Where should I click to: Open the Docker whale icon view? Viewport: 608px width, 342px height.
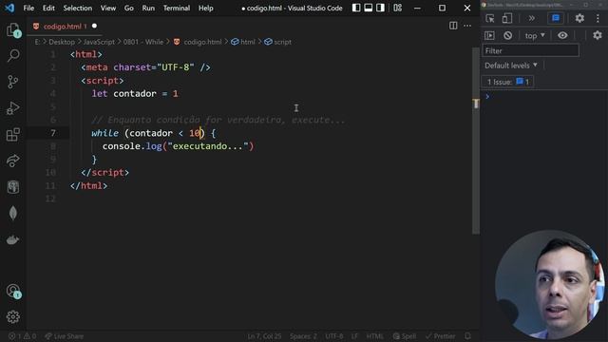[13, 239]
